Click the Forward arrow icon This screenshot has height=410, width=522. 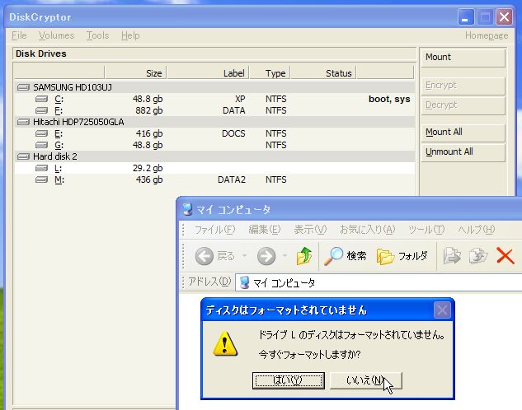266,256
